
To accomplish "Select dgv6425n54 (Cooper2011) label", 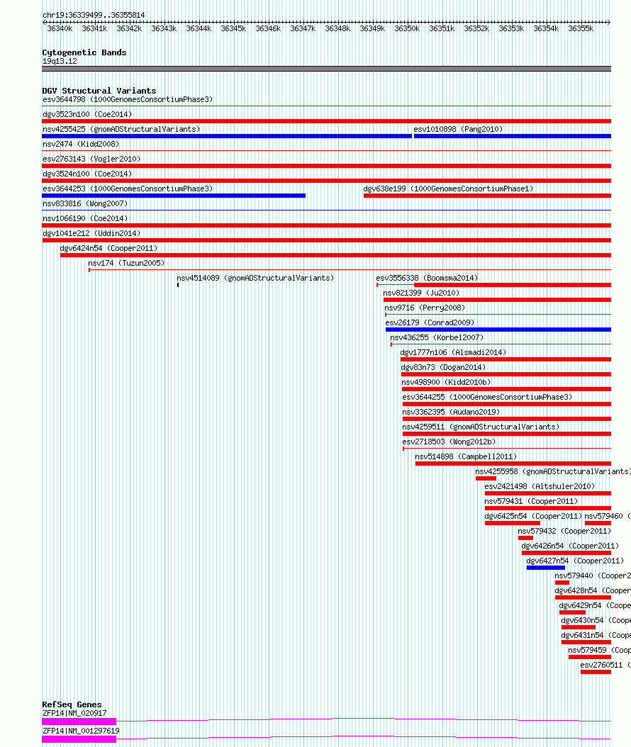I will 533,516.
